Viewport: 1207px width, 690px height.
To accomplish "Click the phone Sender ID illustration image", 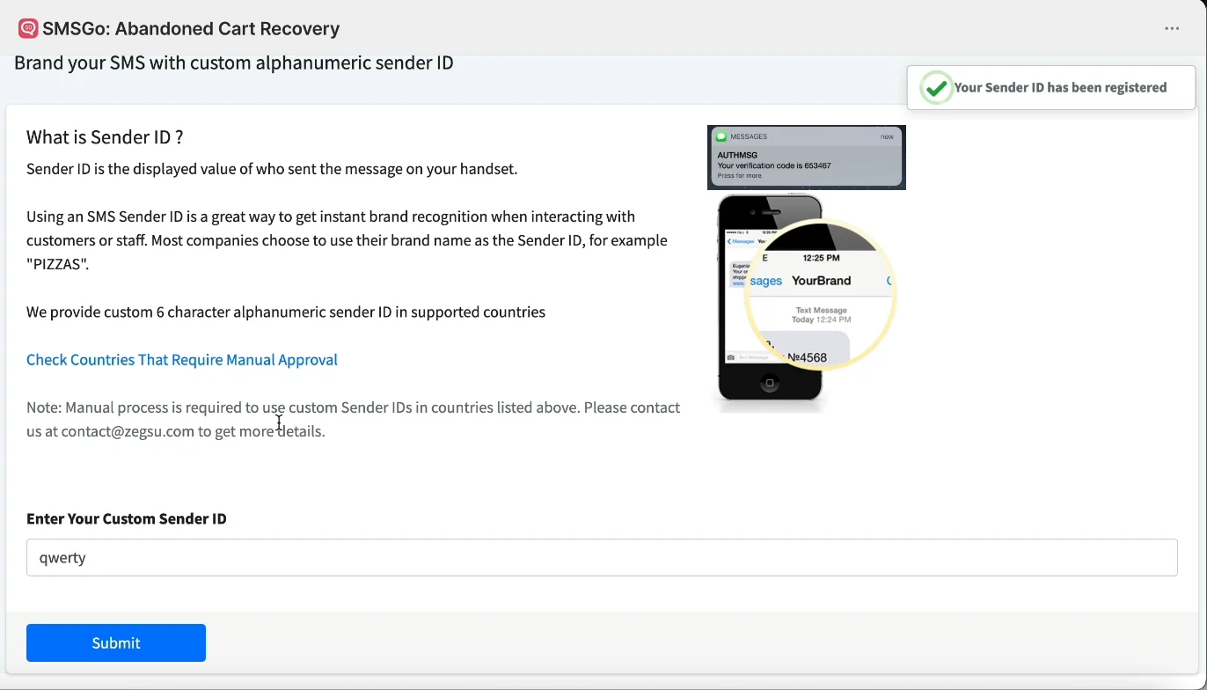I will (x=807, y=302).
